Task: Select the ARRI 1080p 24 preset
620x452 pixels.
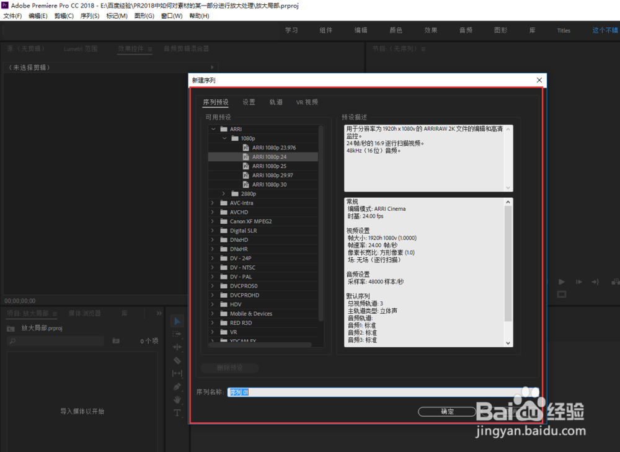Action: pyautogui.click(x=263, y=157)
